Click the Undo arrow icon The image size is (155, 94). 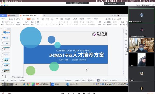(19, 19)
